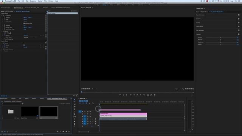This screenshot has width=242, height=136.
Task: Click Clear trash icon in Project panel
Action: point(69,132)
